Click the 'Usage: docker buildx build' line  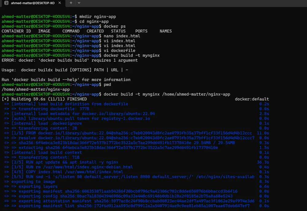coord(65,70)
